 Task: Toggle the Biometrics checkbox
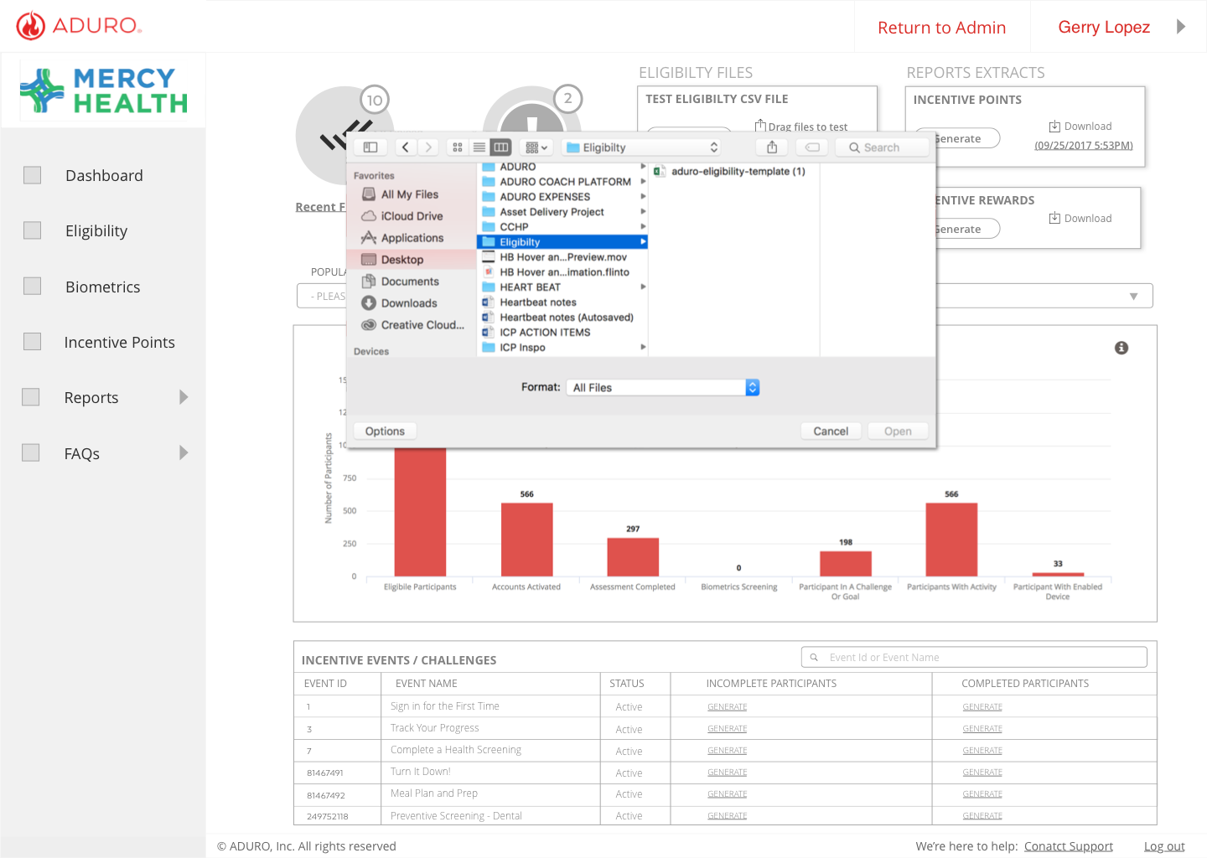click(32, 287)
